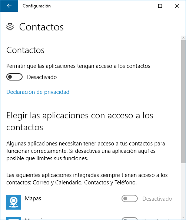Select the Mapas app name label

33,198
